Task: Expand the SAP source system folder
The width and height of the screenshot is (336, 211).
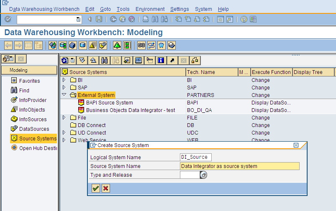Action: [64, 87]
